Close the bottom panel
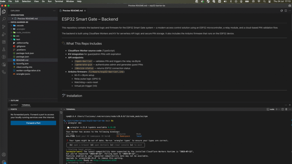The image size is (292, 164). 290,105
